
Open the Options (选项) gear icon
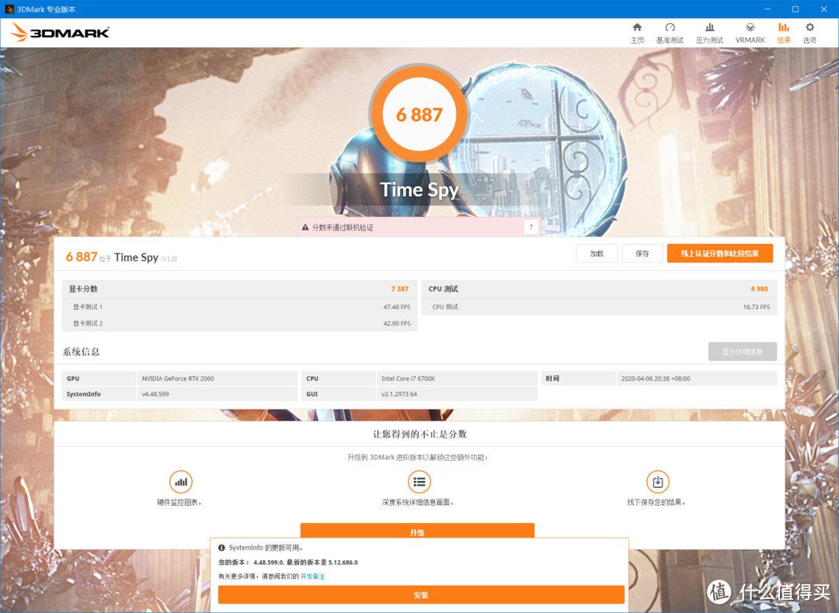809,28
